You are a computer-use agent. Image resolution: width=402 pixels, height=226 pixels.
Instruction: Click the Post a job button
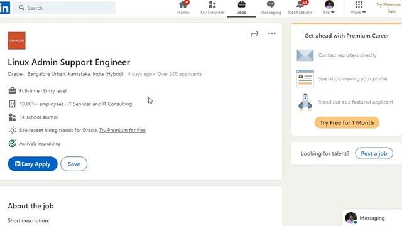pyautogui.click(x=374, y=153)
